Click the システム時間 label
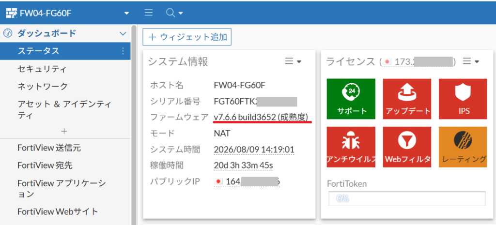This screenshot has height=225, width=496. [x=175, y=149]
